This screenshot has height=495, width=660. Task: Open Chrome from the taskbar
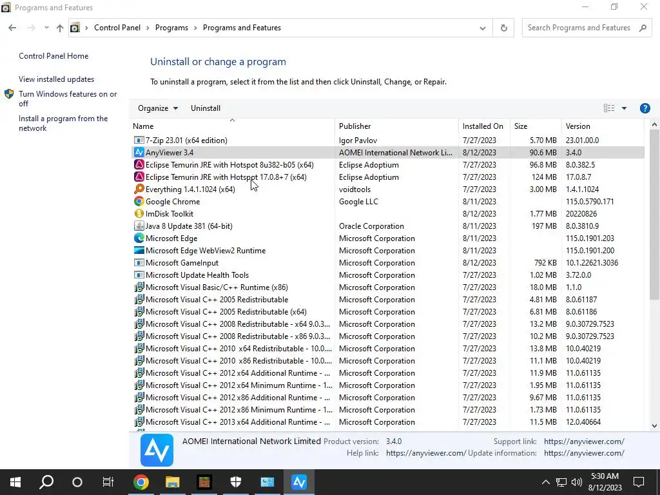point(141,482)
